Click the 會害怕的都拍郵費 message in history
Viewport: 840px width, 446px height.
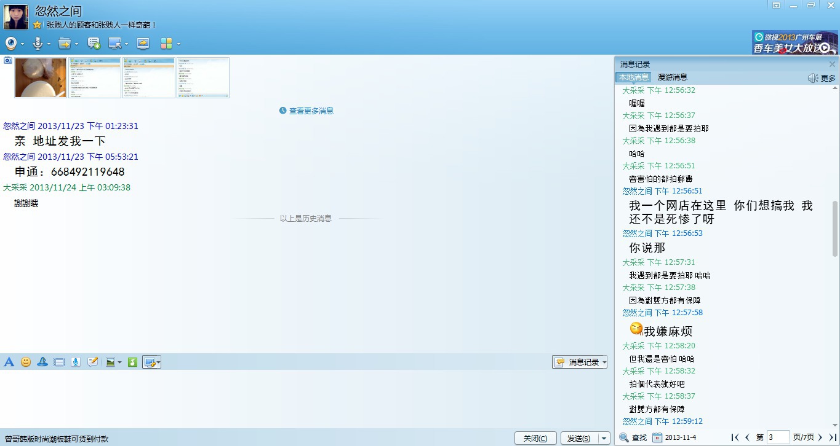click(661, 179)
